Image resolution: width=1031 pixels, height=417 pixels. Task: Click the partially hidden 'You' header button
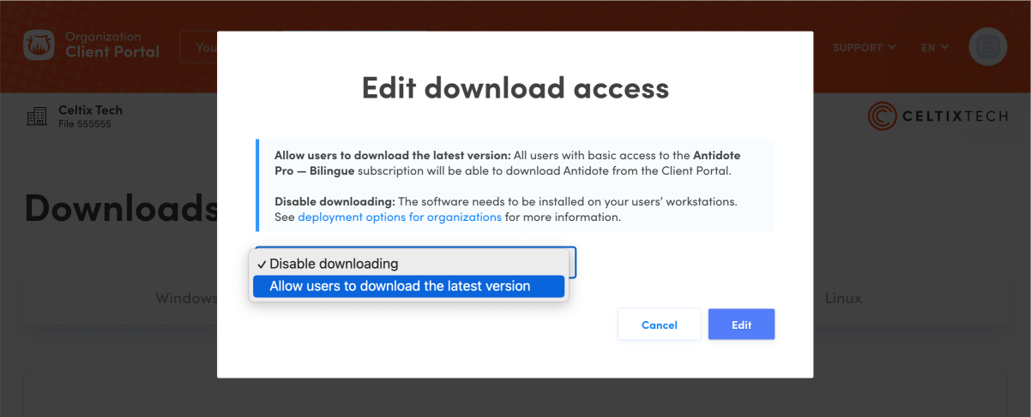[199, 47]
